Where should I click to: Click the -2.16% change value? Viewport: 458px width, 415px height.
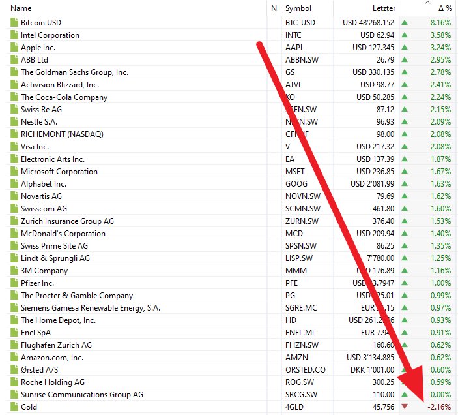coord(439,407)
